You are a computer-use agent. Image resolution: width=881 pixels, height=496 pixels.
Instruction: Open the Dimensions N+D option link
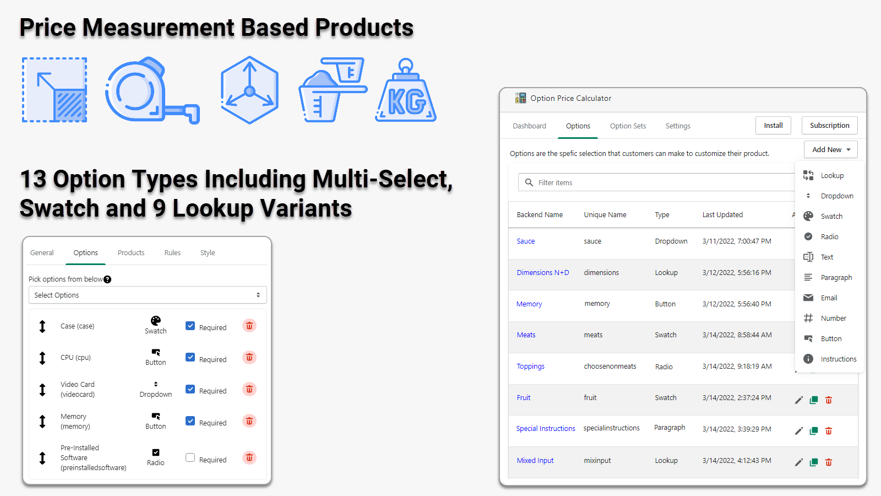click(543, 273)
